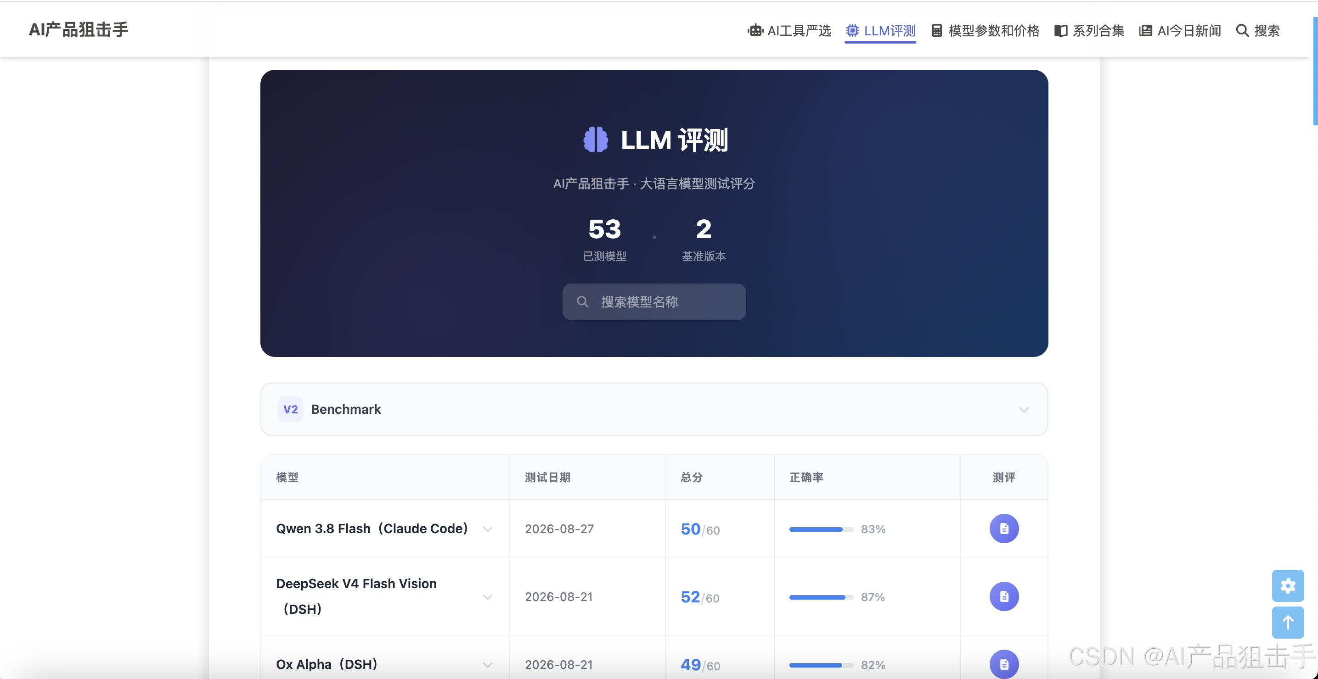Image resolution: width=1318 pixels, height=679 pixels.
Task: Click the AI产品狙击手 site logo
Action: tap(79, 30)
